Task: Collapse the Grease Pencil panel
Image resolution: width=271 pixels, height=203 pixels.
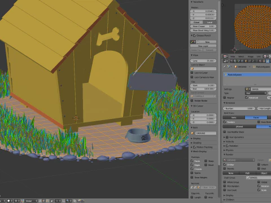Action: 192,36
